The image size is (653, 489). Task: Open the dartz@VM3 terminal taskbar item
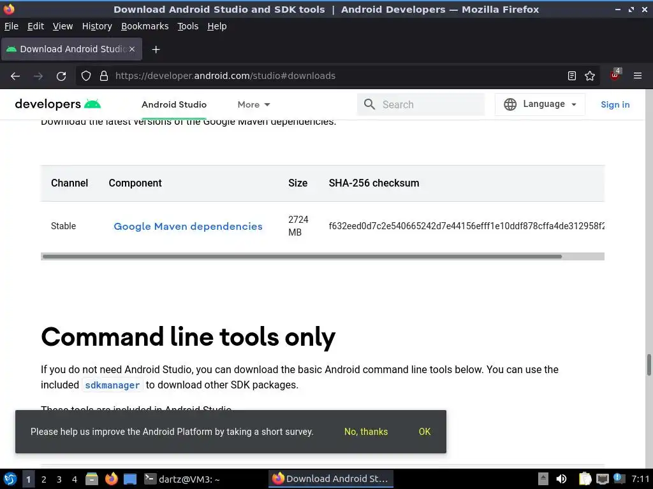tap(182, 479)
